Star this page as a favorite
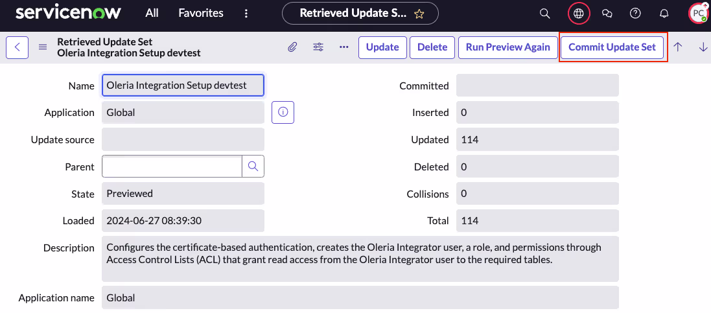This screenshot has width=711, height=313. coord(419,14)
